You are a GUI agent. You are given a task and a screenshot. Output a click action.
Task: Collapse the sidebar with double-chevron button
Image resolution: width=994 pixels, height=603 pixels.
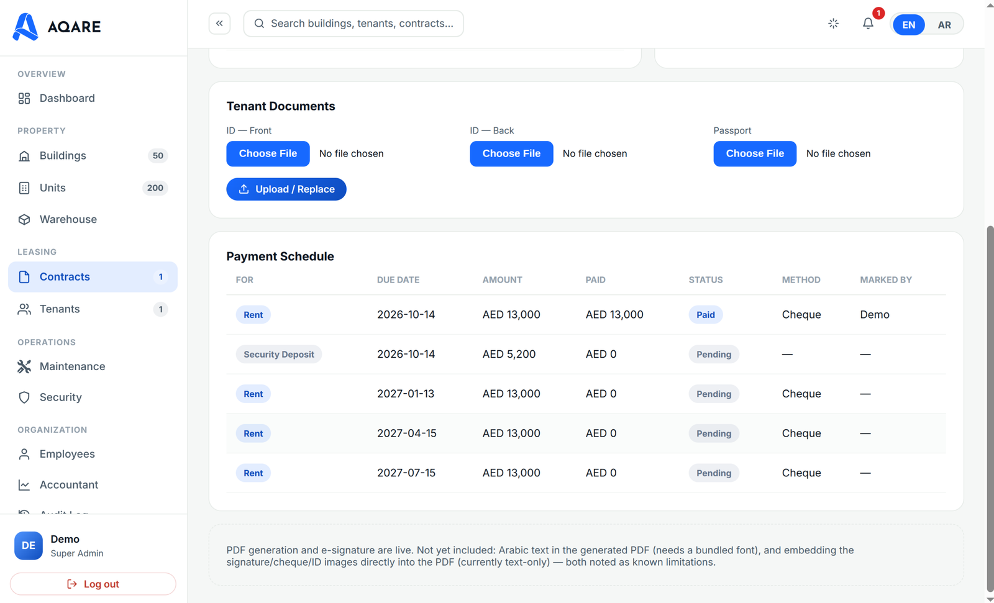pyautogui.click(x=219, y=24)
